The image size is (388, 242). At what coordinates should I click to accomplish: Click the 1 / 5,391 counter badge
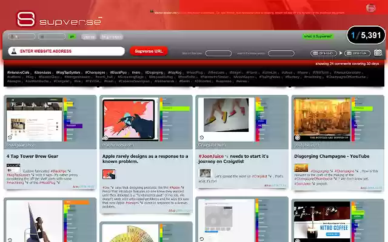366,35
